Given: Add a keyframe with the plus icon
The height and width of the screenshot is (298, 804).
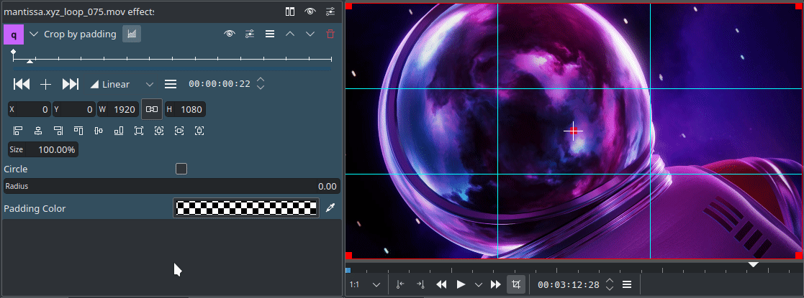Looking at the screenshot, I should (45, 84).
